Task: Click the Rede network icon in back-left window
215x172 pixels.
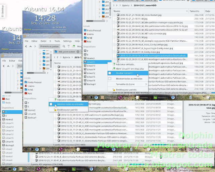Action: tap(4, 102)
